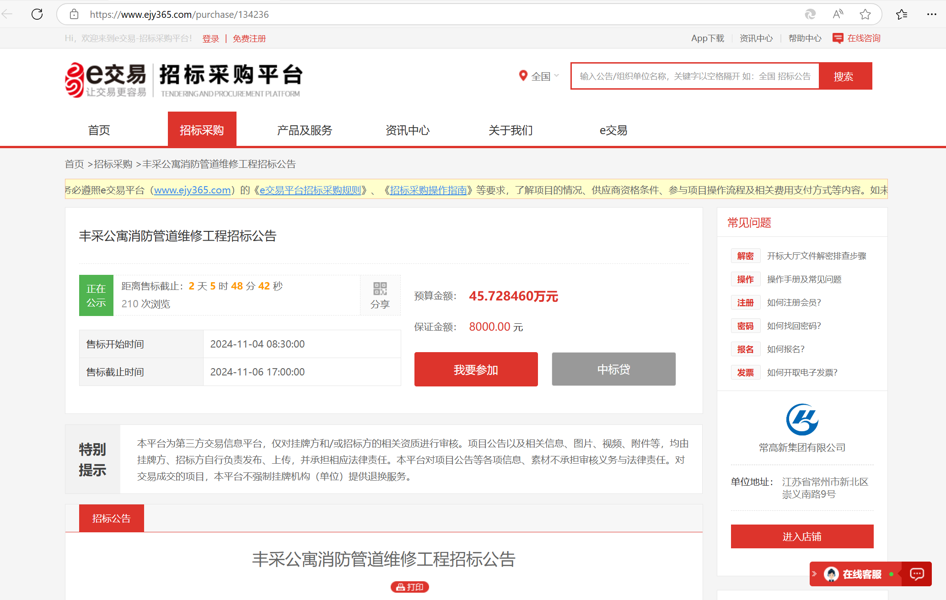Open the 关于我们 nav tab

511,130
